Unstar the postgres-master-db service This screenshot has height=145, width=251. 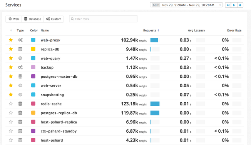[x=11, y=76]
